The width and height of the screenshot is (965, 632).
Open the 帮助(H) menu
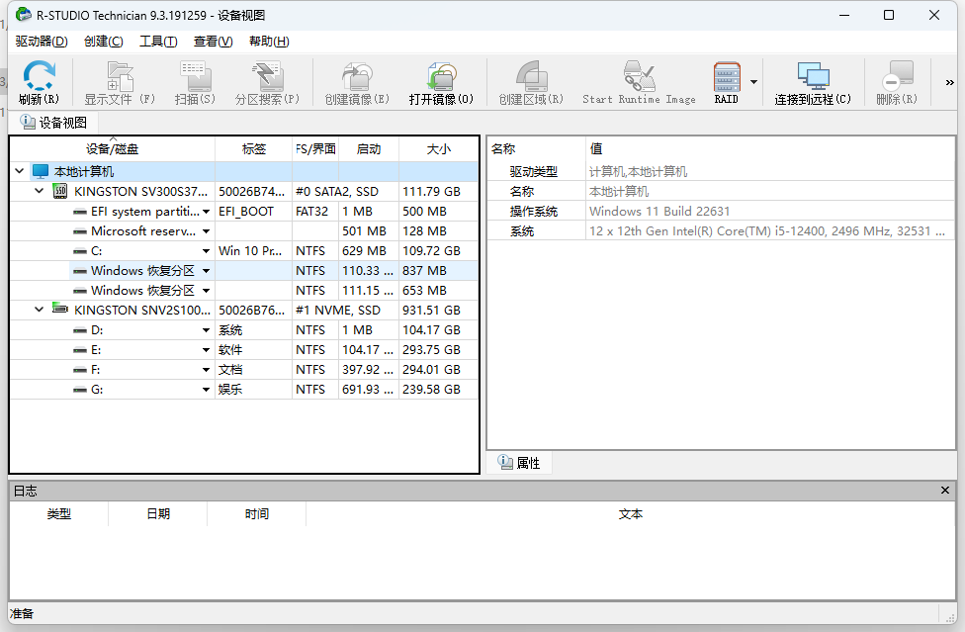(x=269, y=42)
